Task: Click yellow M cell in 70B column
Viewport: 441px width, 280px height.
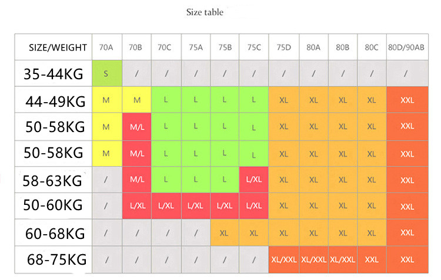Action: point(137,100)
